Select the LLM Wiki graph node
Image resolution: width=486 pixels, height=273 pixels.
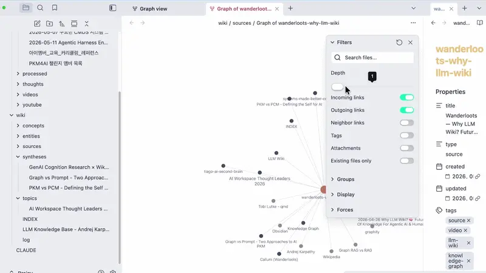(x=276, y=153)
